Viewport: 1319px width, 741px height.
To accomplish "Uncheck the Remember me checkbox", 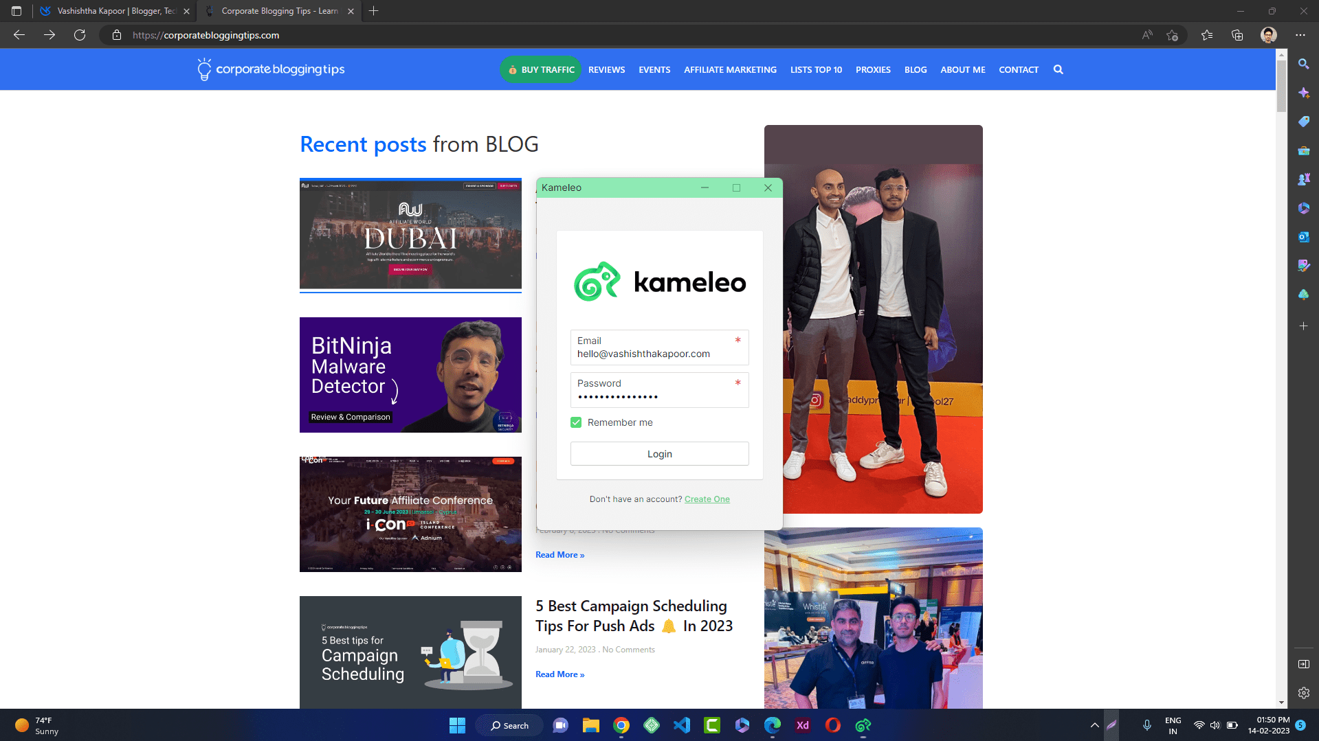I will click(x=576, y=422).
